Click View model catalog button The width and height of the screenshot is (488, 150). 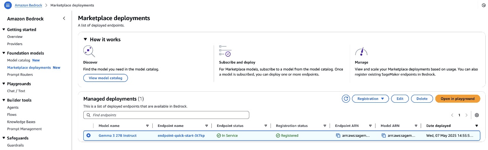coord(106,78)
